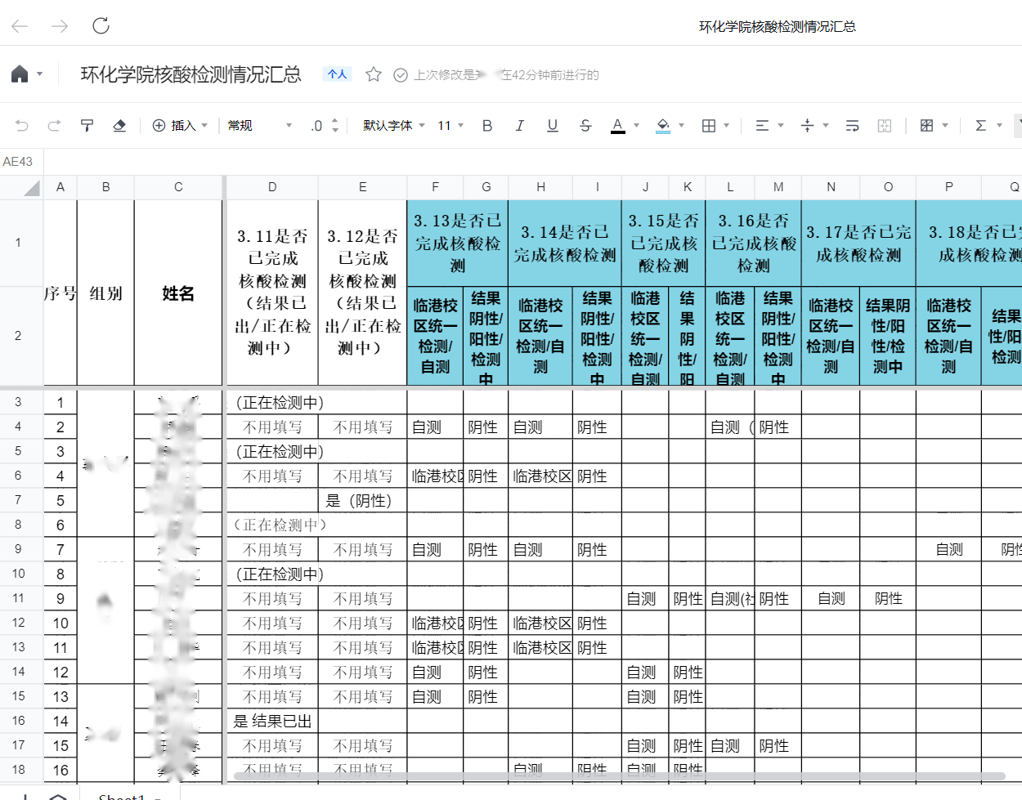
Task: Click the text wrap icon
Action: pyautogui.click(x=852, y=125)
